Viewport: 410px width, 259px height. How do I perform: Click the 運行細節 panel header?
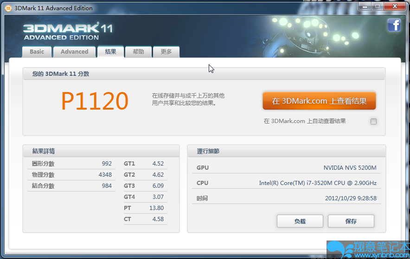[x=287, y=151]
